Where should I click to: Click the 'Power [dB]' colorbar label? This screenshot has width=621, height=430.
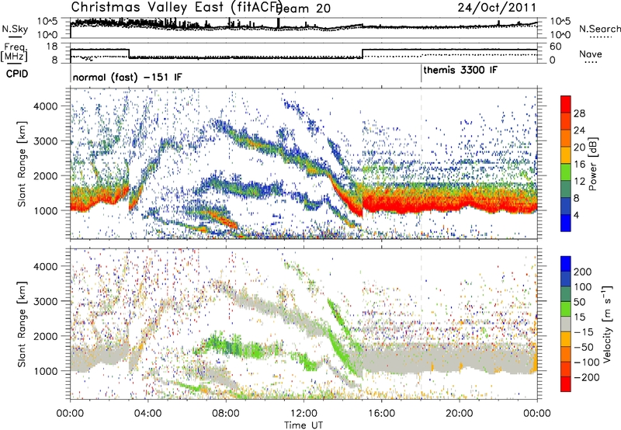pos(593,164)
